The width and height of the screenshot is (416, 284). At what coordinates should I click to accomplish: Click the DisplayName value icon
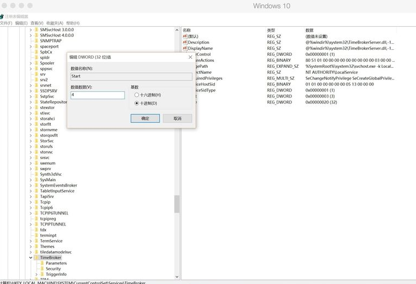tap(185, 48)
